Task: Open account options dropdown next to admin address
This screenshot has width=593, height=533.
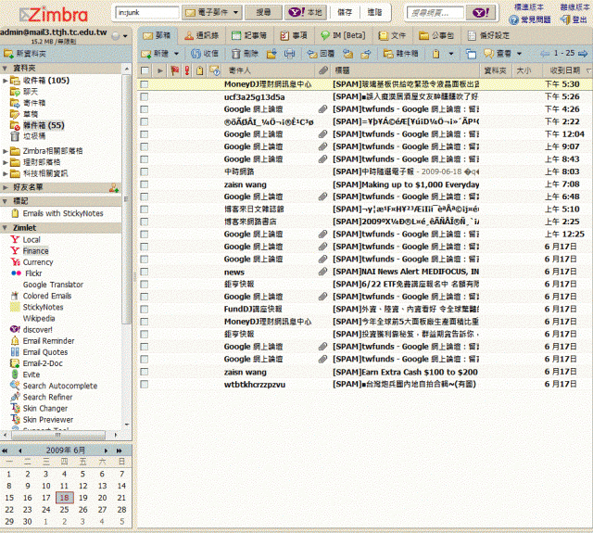Action: [x=125, y=36]
